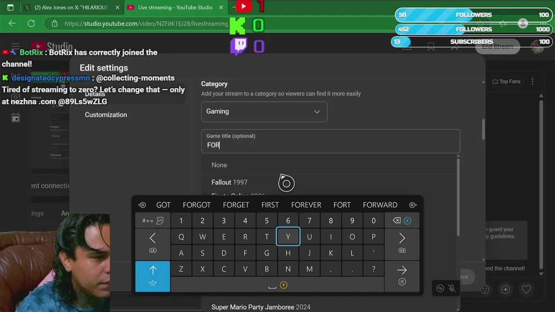Pick keyboard suggestion FORGET
555x312 pixels.
236,205
